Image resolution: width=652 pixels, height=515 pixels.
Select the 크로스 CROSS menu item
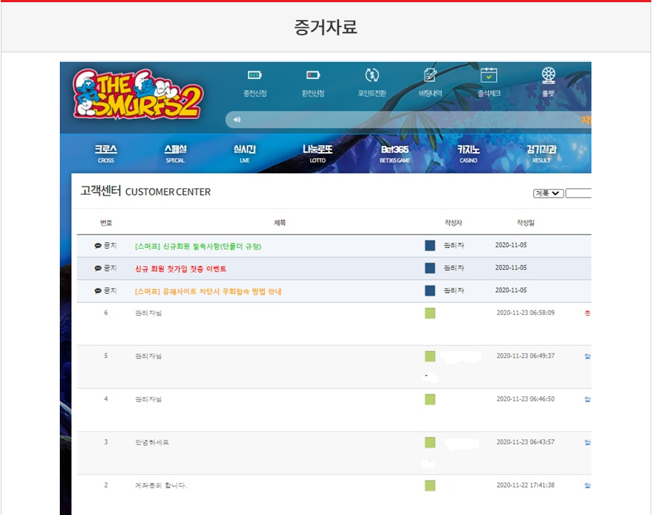point(106,153)
